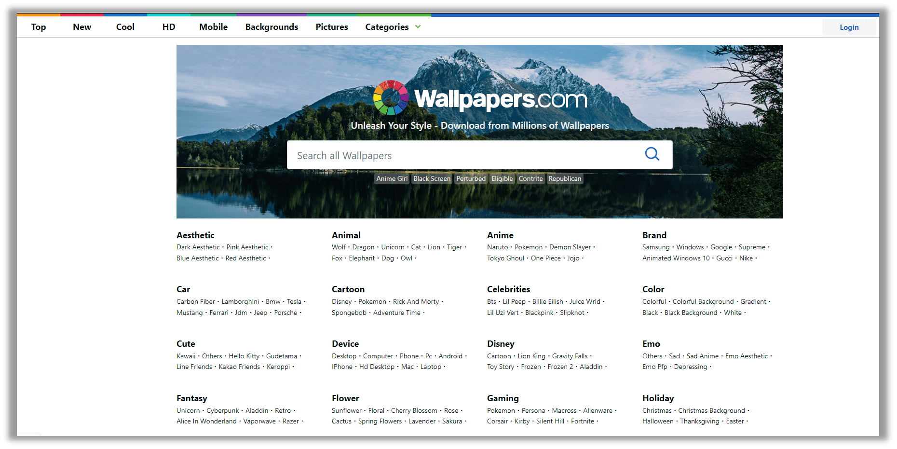
Task: Open the Device category heading
Action: pyautogui.click(x=345, y=344)
